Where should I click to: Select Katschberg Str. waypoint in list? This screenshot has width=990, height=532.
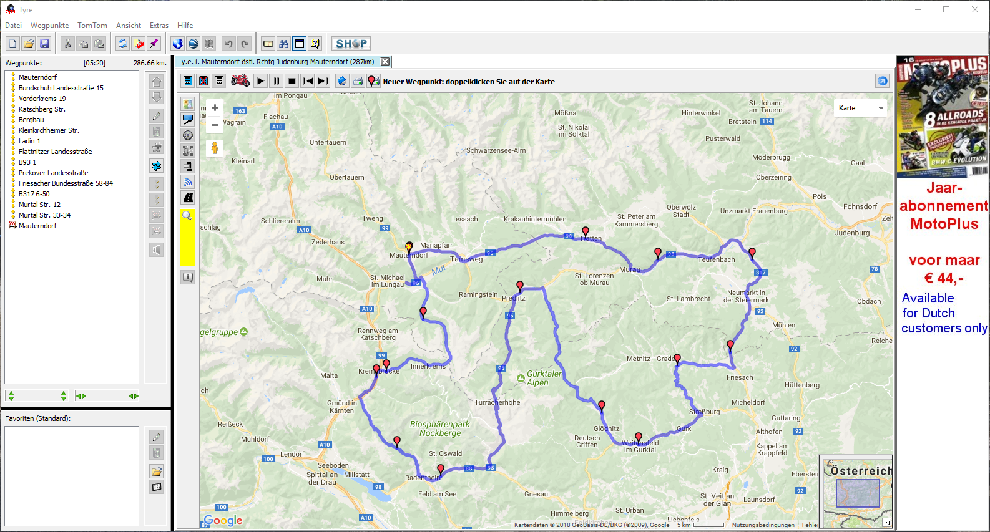[x=42, y=109]
